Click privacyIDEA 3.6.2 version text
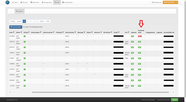The image size is (186, 102). point(12,100)
